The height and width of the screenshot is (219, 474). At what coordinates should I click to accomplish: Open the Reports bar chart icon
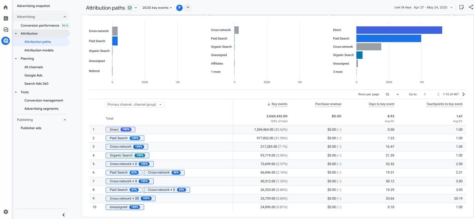click(x=6, y=18)
